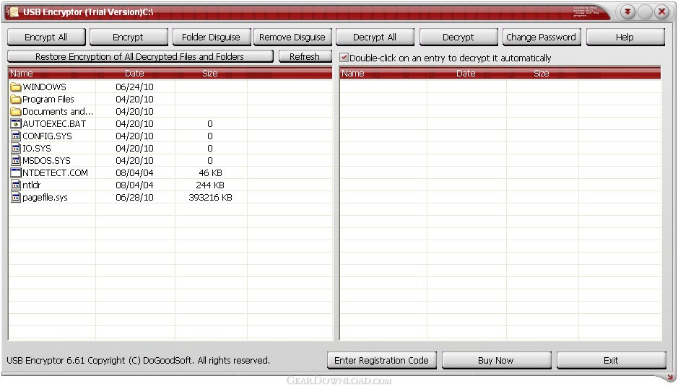Open the Help button
Image resolution: width=678 pixels, height=386 pixels.
tap(625, 38)
